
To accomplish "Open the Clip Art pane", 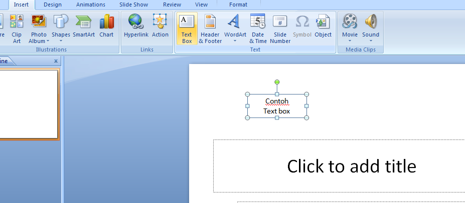I will click(17, 28).
